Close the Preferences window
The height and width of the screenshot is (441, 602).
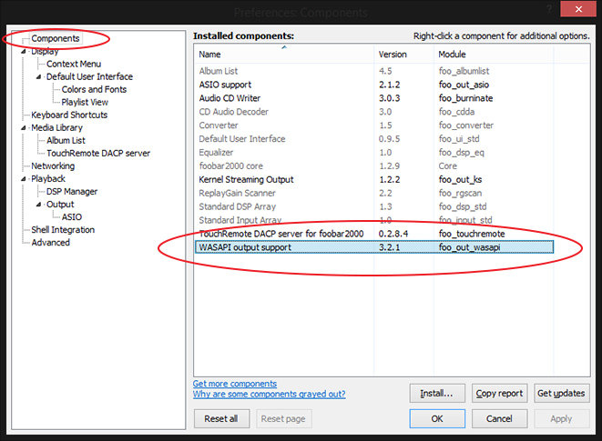coord(578,8)
